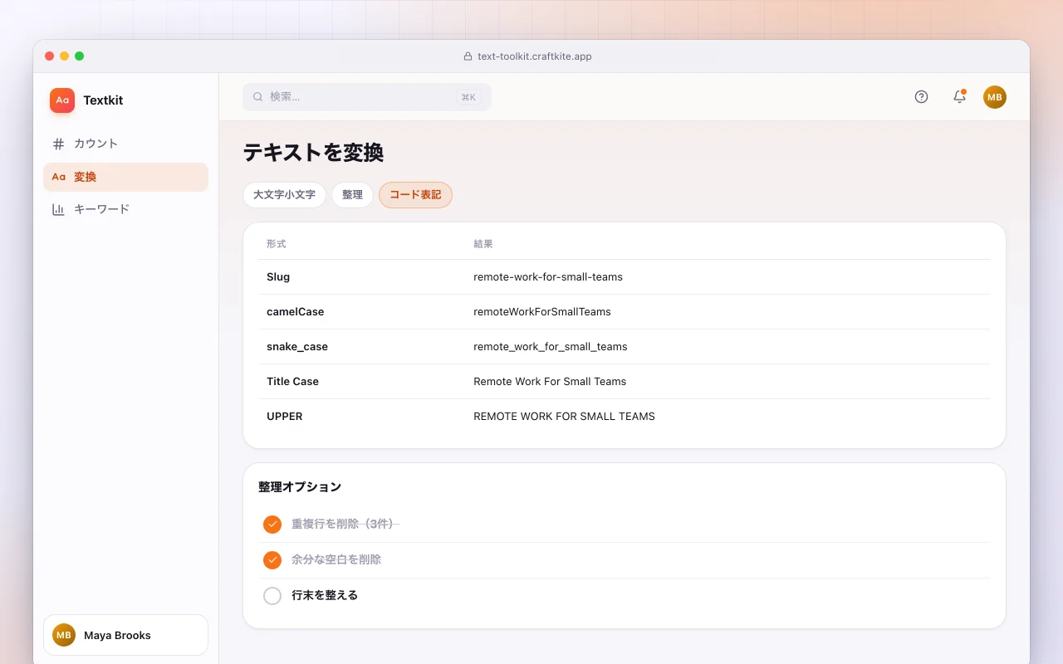The width and height of the screenshot is (1063, 664).
Task: Click the Textkit app name
Action: [x=103, y=100]
